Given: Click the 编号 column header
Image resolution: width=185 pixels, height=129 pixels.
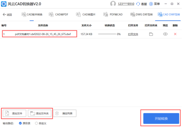Looking at the screenshot, I should click(4, 25).
